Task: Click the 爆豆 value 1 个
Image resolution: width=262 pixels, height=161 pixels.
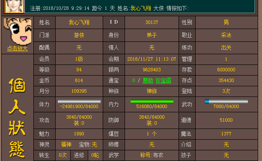Action: pyautogui.click(x=152, y=134)
